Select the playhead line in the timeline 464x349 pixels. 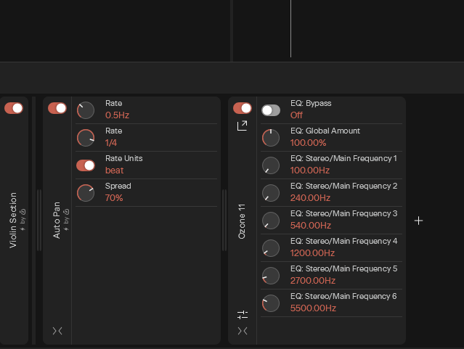point(290,28)
